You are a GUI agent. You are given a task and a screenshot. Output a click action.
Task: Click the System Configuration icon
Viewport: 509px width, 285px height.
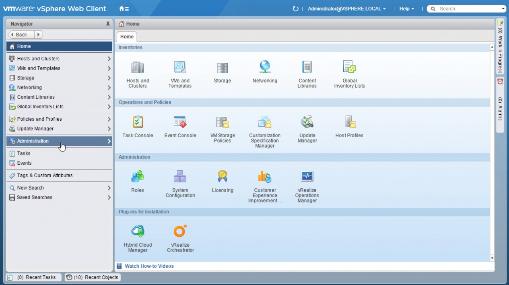point(180,177)
